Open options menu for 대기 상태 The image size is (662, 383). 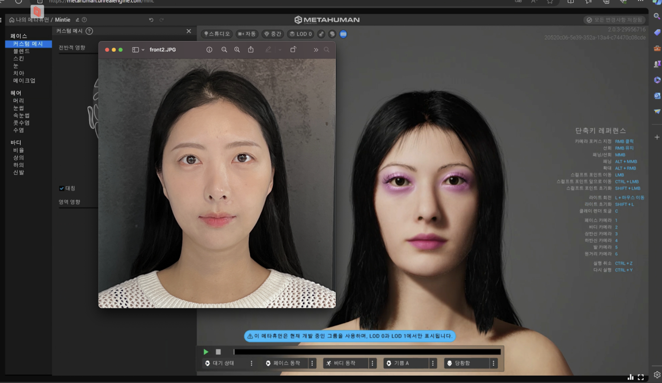(252, 363)
